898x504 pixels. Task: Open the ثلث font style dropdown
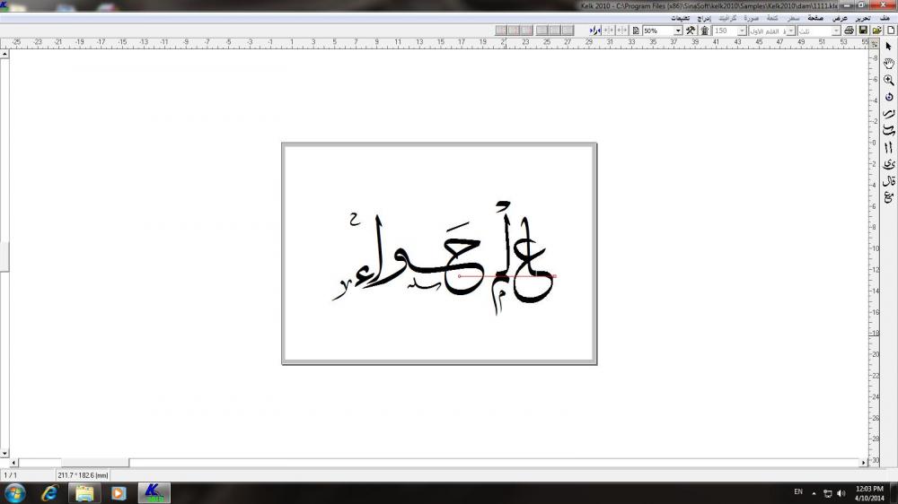point(837,30)
